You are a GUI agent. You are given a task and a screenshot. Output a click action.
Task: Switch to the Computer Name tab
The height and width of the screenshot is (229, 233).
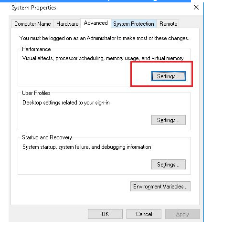tap(32, 24)
